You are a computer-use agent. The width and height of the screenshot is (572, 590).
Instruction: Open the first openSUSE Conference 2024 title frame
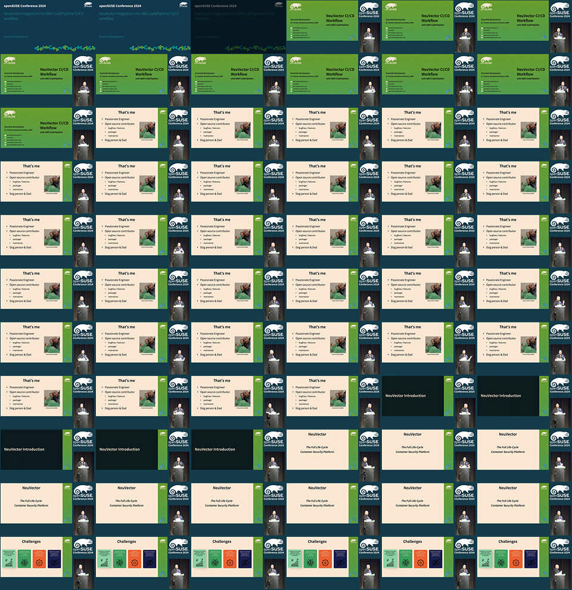point(48,26)
